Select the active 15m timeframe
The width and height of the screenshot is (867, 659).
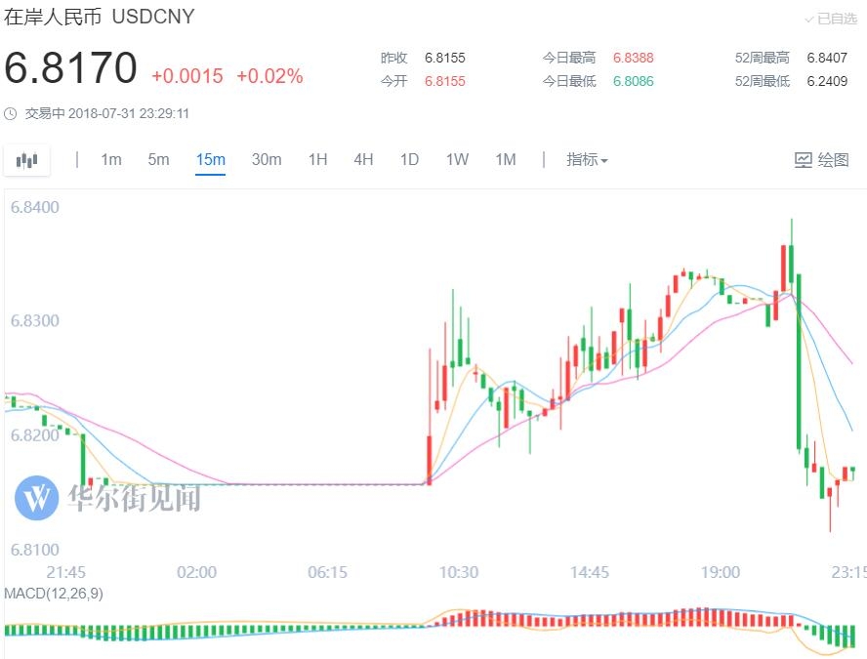[210, 160]
